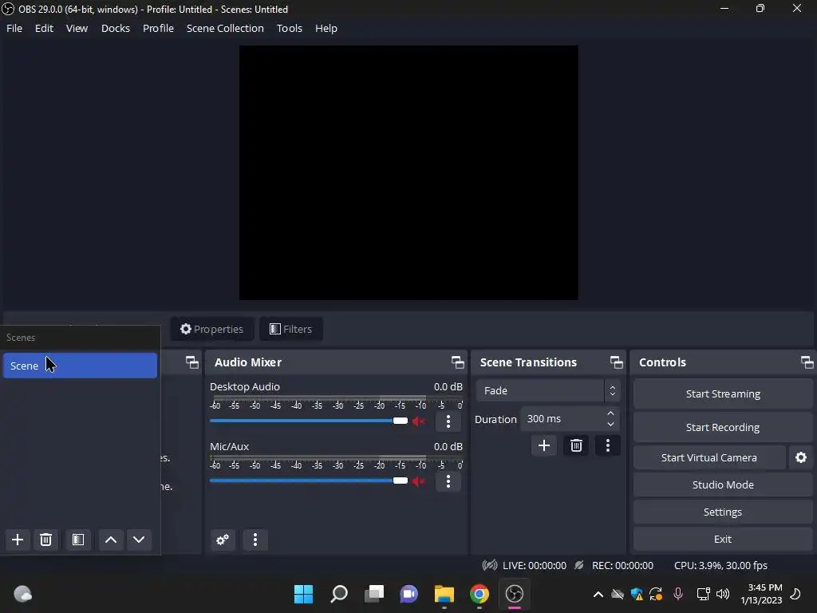Toggle Studio Mode
The image size is (817, 613).
pyautogui.click(x=723, y=484)
